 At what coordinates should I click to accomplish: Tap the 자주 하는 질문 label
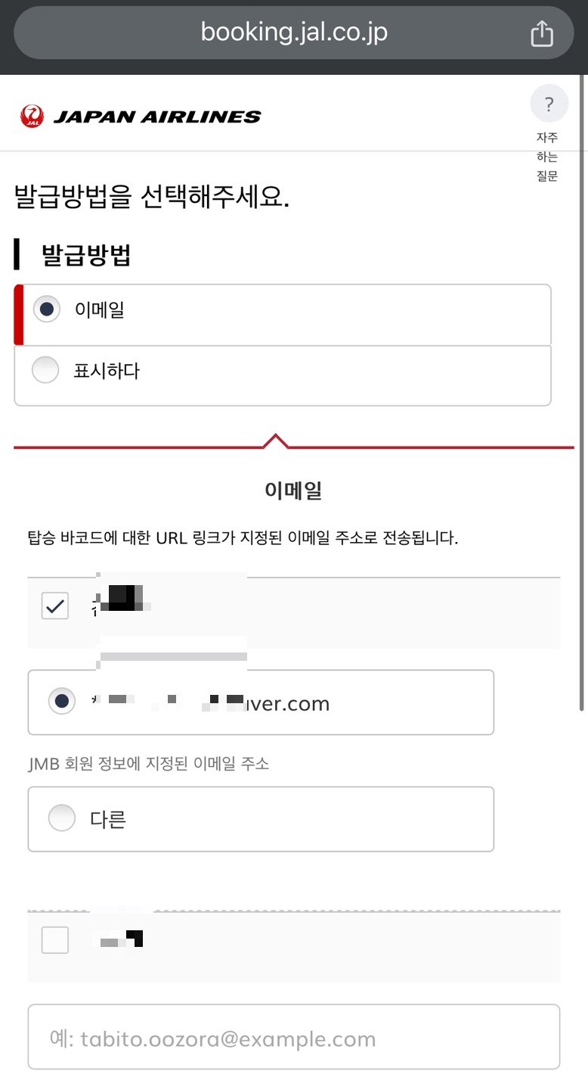point(547,157)
